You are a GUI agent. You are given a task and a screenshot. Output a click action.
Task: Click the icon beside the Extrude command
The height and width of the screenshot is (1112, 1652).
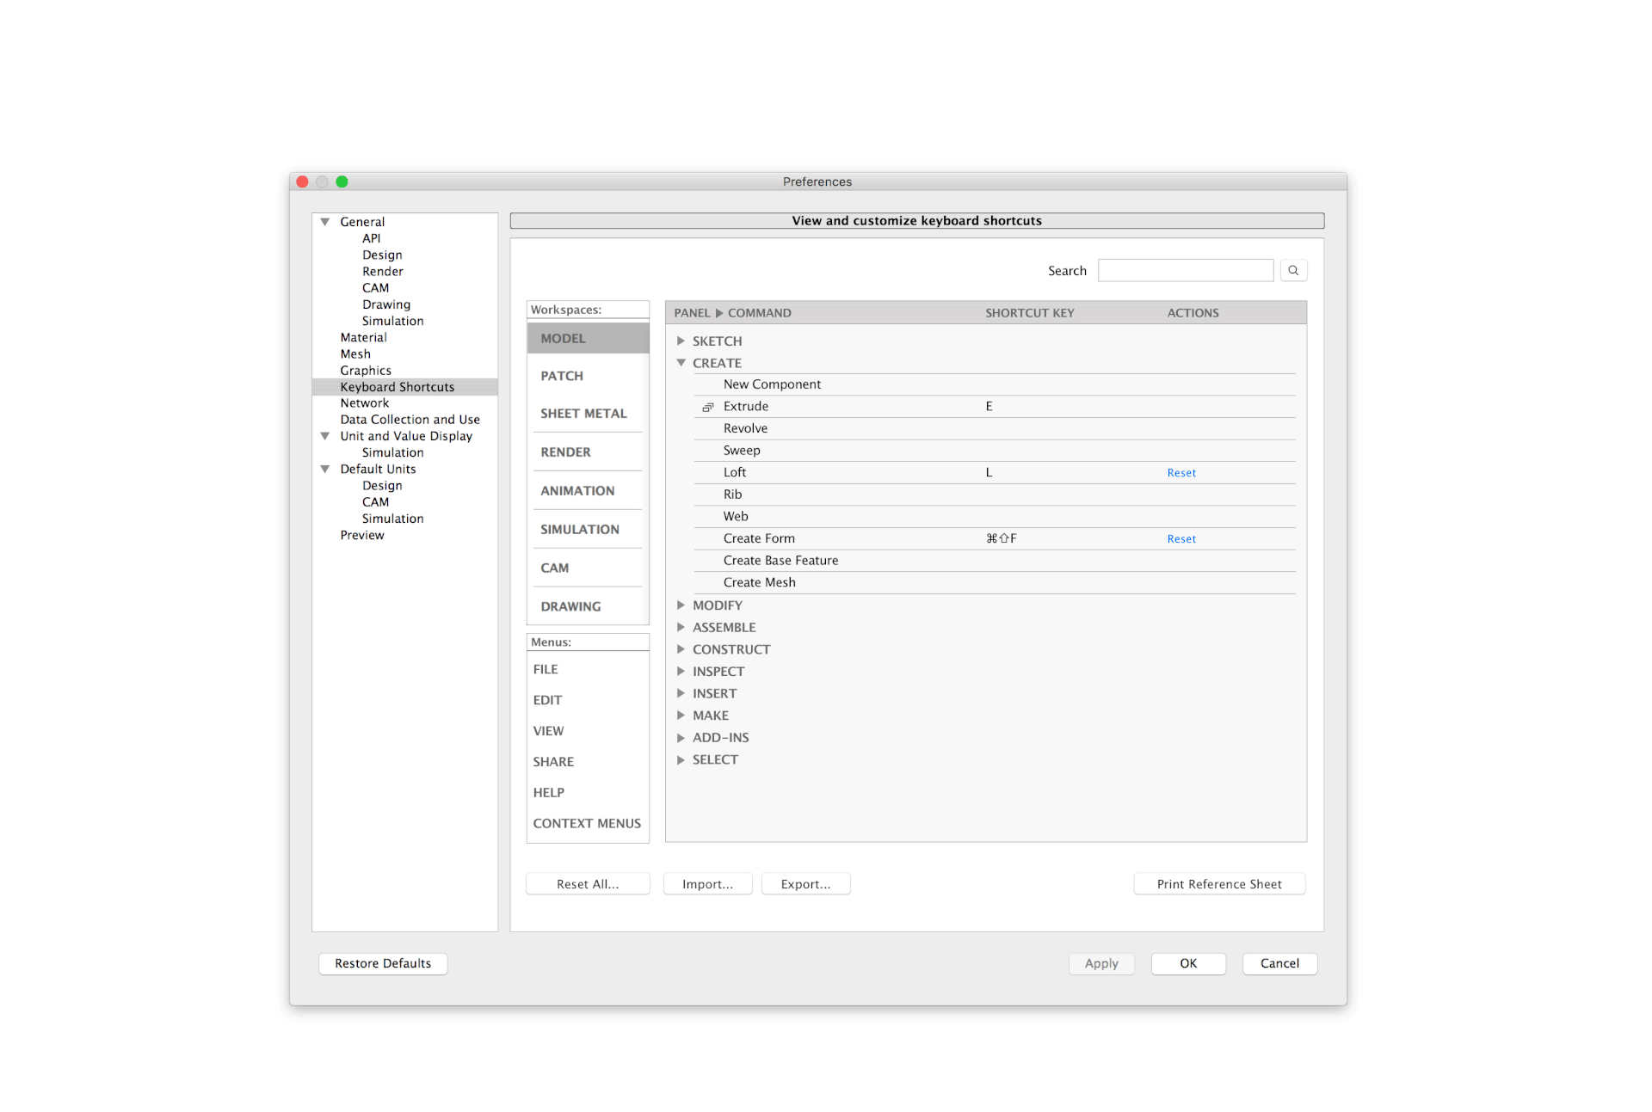point(708,407)
